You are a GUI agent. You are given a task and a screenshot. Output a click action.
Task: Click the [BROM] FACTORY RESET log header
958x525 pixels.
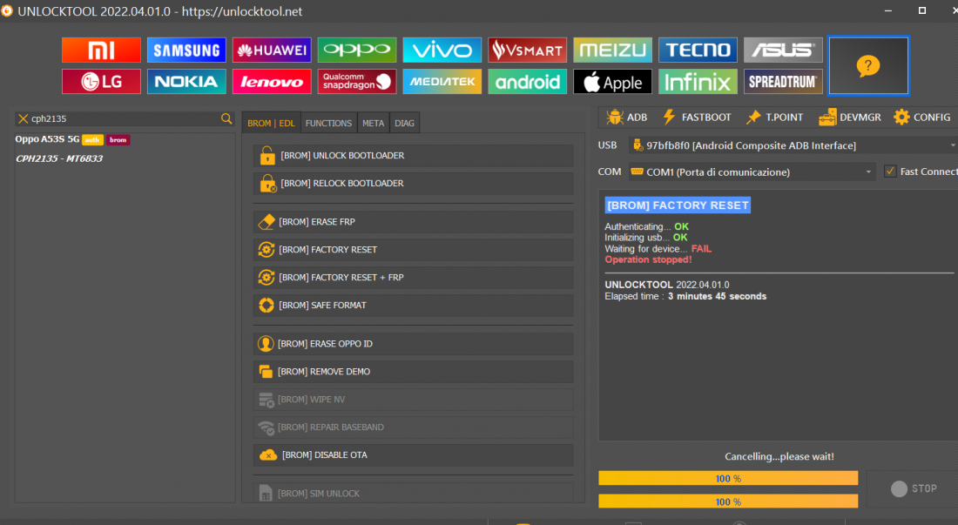pyautogui.click(x=678, y=205)
